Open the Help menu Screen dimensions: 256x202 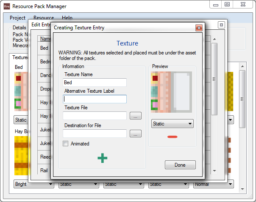[67, 18]
